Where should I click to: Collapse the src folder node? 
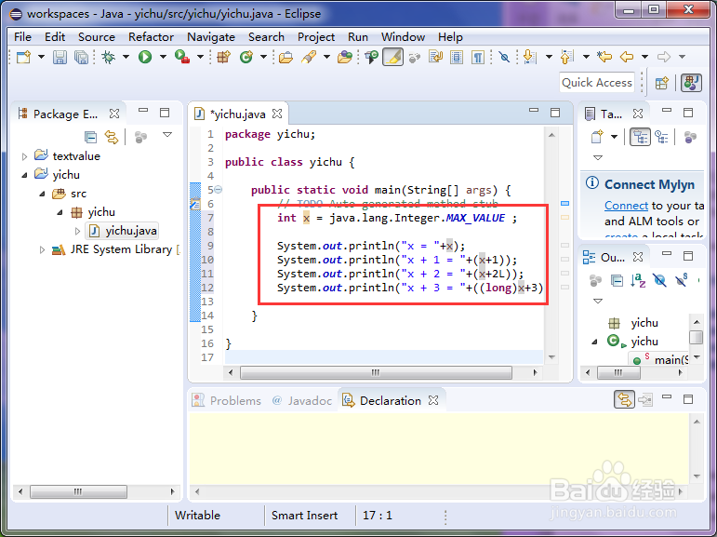coord(42,194)
